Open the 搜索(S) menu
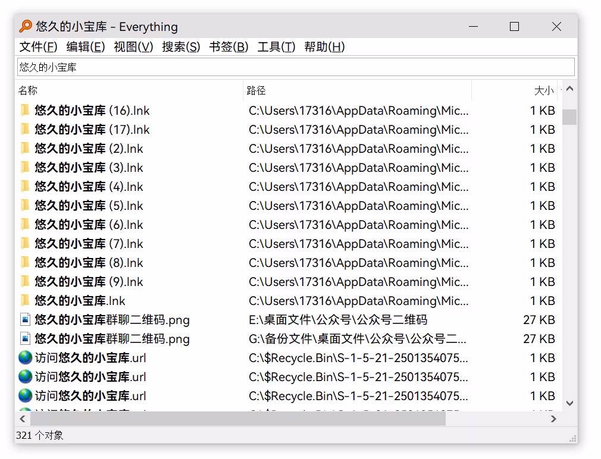Image resolution: width=601 pixels, height=459 pixels. (x=181, y=47)
